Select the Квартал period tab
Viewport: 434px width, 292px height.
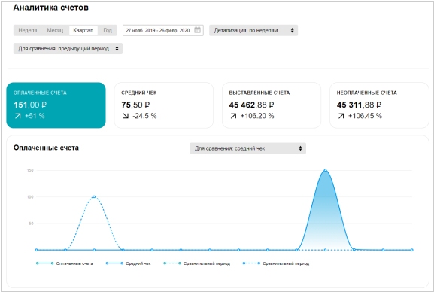pyautogui.click(x=83, y=30)
